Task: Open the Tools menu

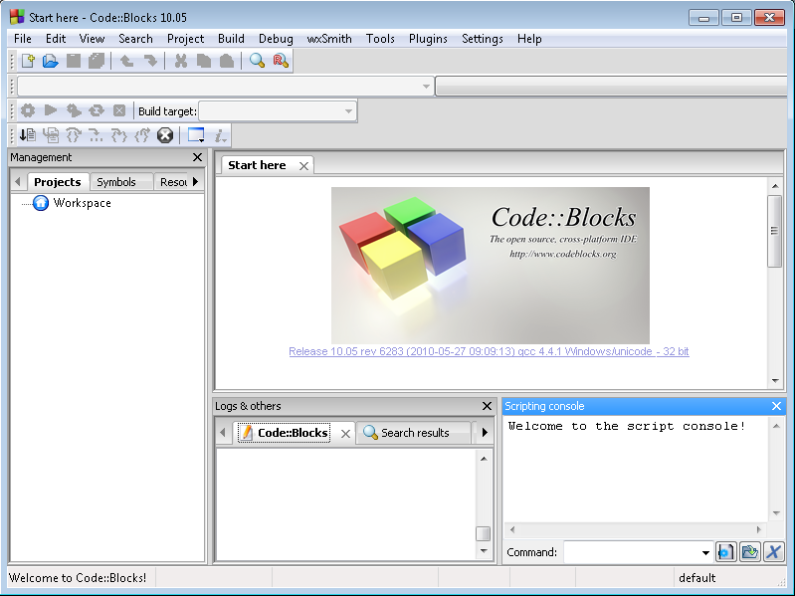Action: pos(380,39)
